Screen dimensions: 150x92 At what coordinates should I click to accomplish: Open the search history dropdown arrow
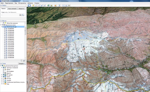coord(20,15)
